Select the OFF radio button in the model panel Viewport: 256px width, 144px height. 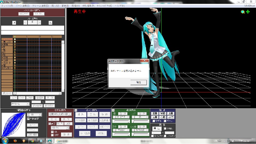click(52, 135)
